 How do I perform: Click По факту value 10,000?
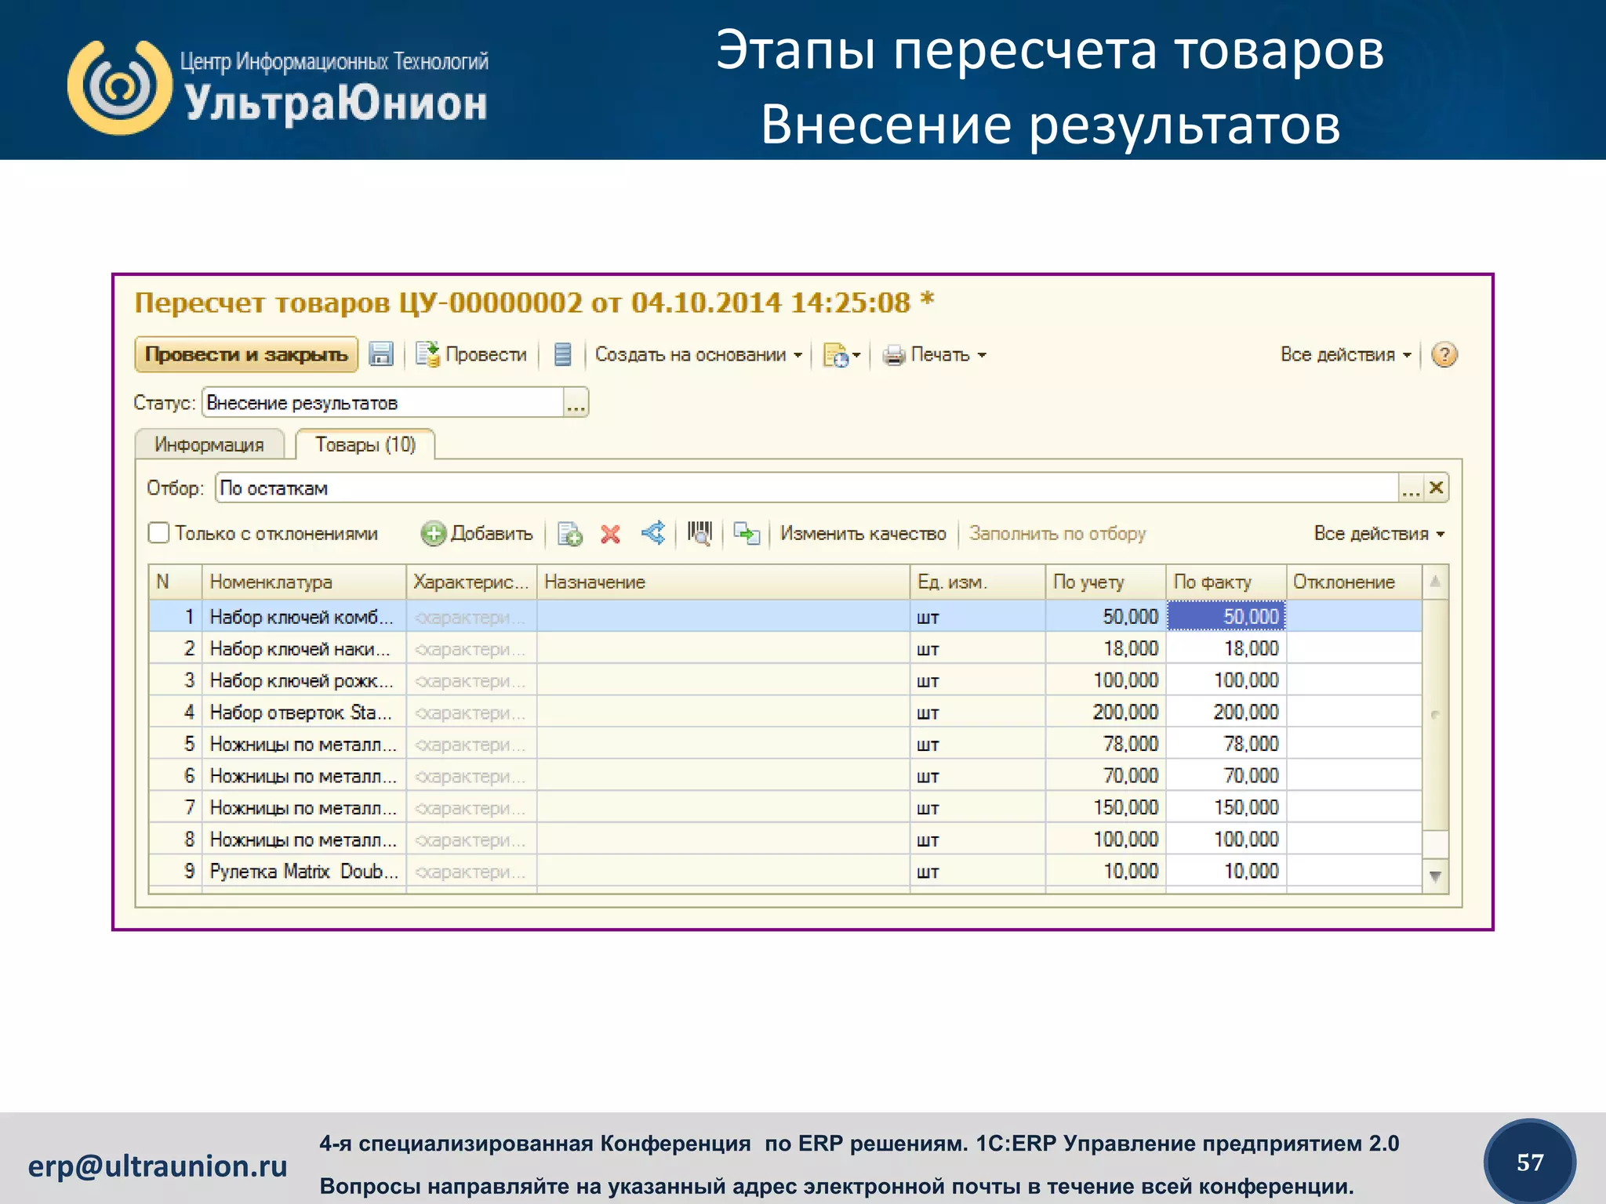(1226, 872)
